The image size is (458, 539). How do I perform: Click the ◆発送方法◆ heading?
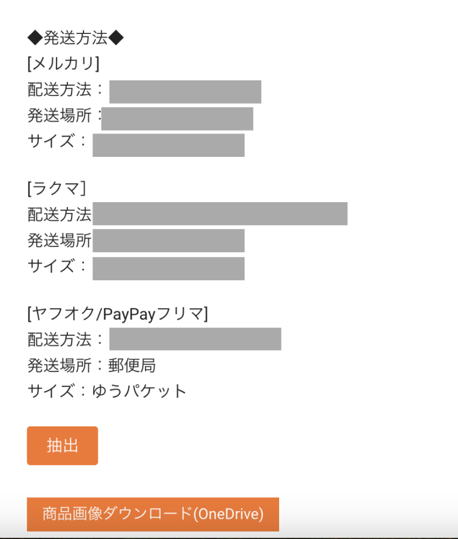pos(76,38)
